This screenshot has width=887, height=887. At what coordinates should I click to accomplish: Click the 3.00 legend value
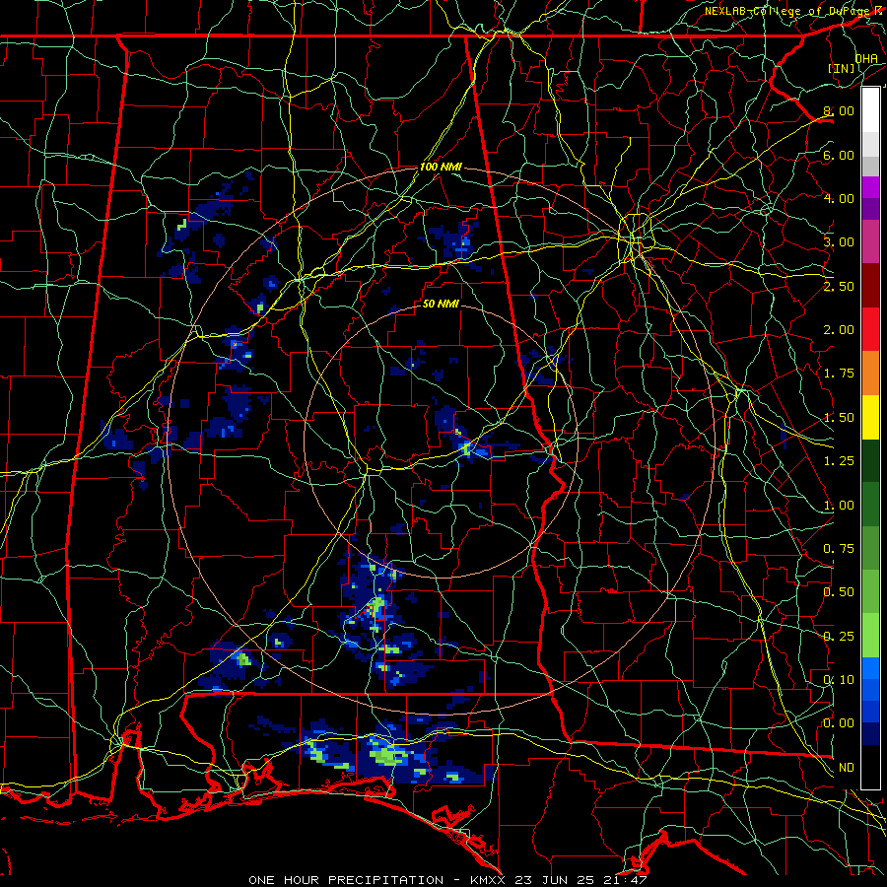tap(839, 242)
